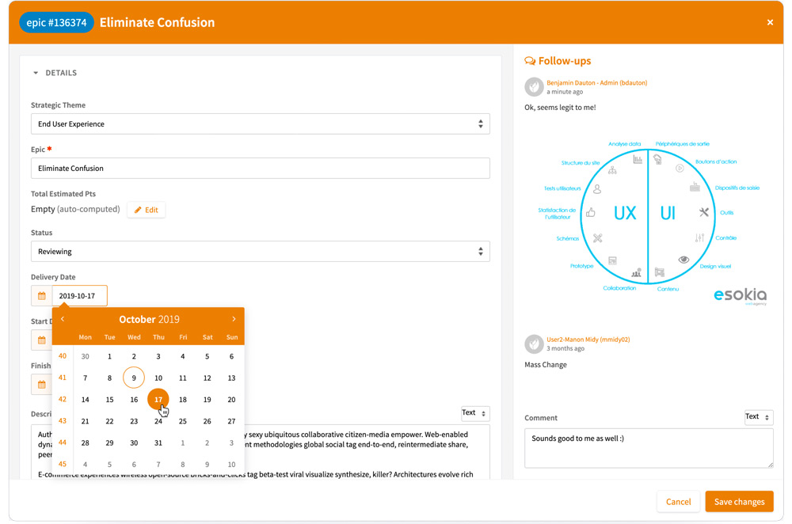Open the Comment Text format dropdown
Viewport: 792px width, 524px height.
pos(759,417)
